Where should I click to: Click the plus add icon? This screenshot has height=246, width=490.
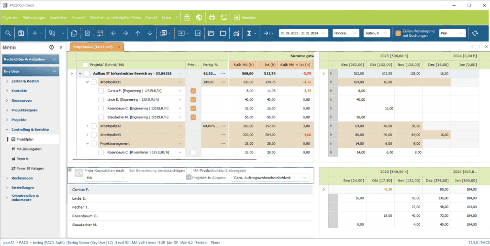34,33
